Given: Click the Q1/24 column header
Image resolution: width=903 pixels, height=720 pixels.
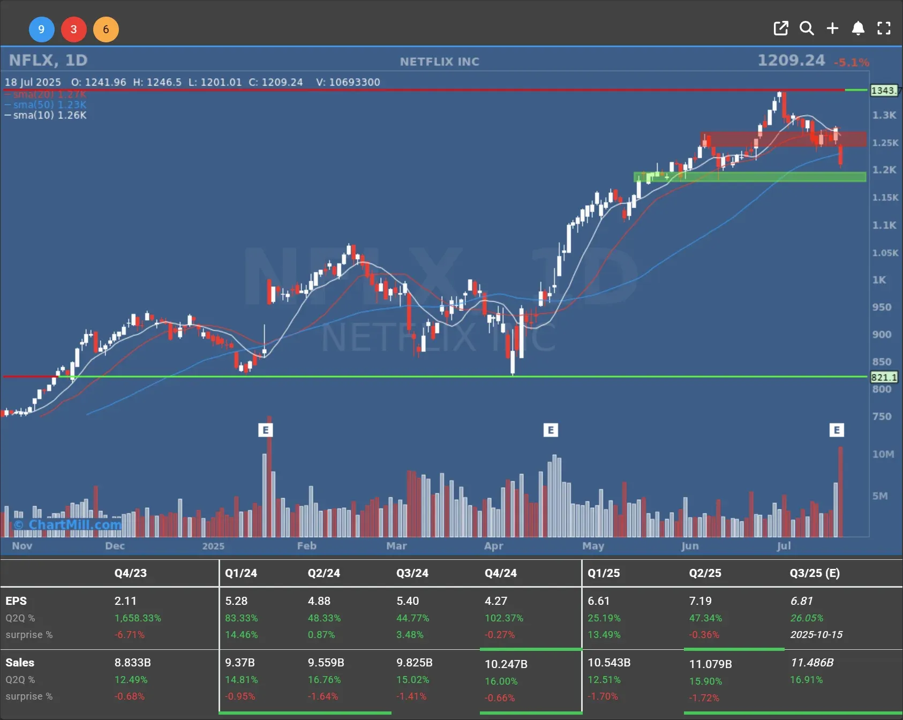Looking at the screenshot, I should [x=241, y=573].
